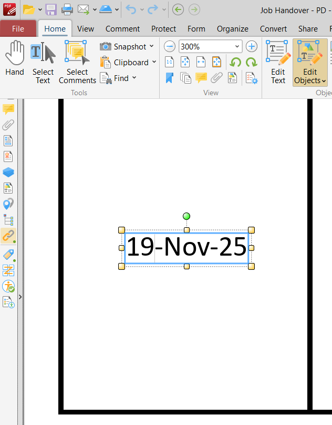
Task: Rotate view counterclockwise
Action: (235, 63)
